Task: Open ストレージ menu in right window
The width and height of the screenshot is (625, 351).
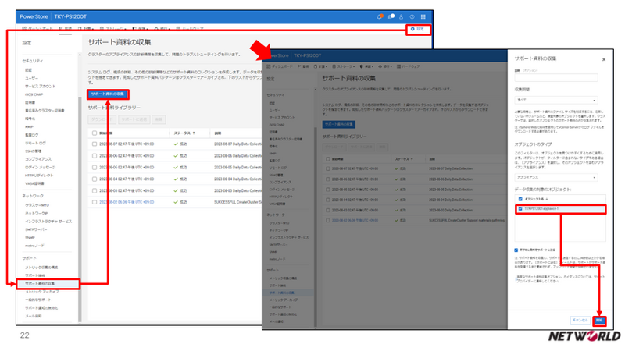Action: pyautogui.click(x=343, y=66)
